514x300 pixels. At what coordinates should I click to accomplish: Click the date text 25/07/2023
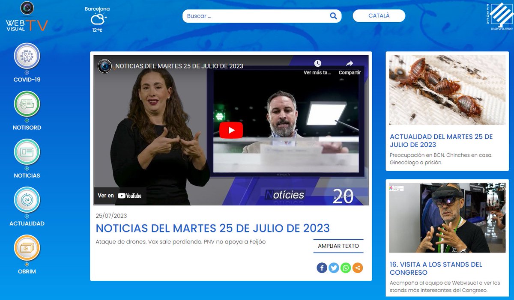111,216
